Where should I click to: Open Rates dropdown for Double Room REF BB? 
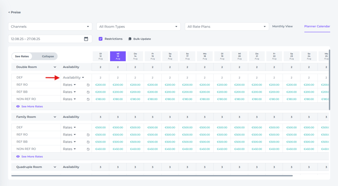click(x=69, y=92)
